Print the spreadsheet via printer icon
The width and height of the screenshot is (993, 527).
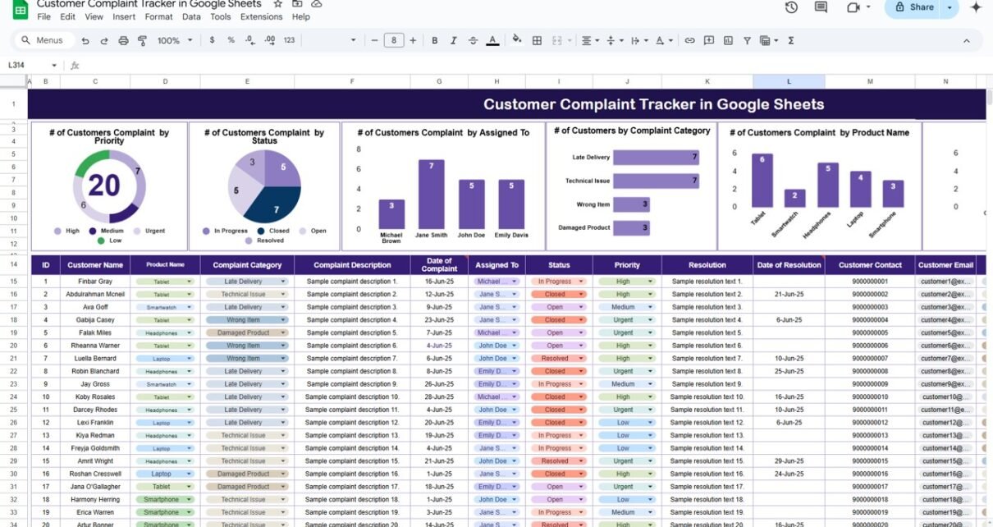coord(123,40)
